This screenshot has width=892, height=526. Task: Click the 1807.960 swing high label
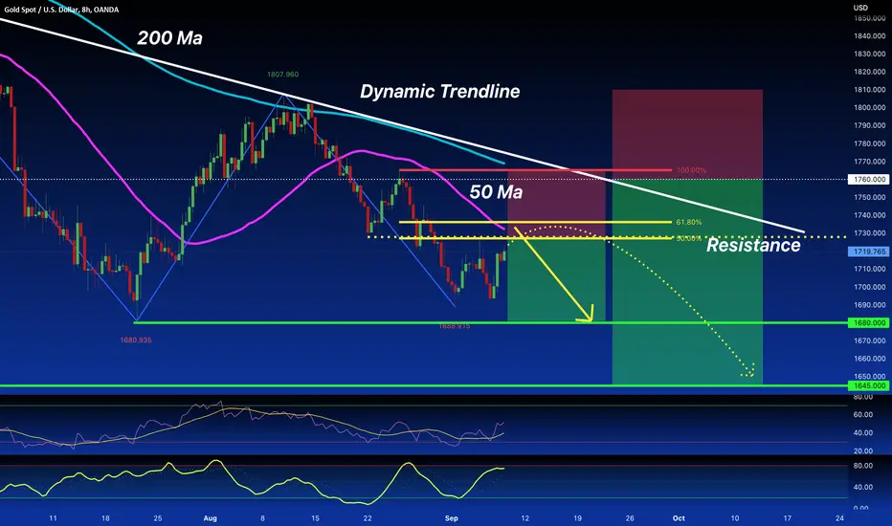[282, 75]
